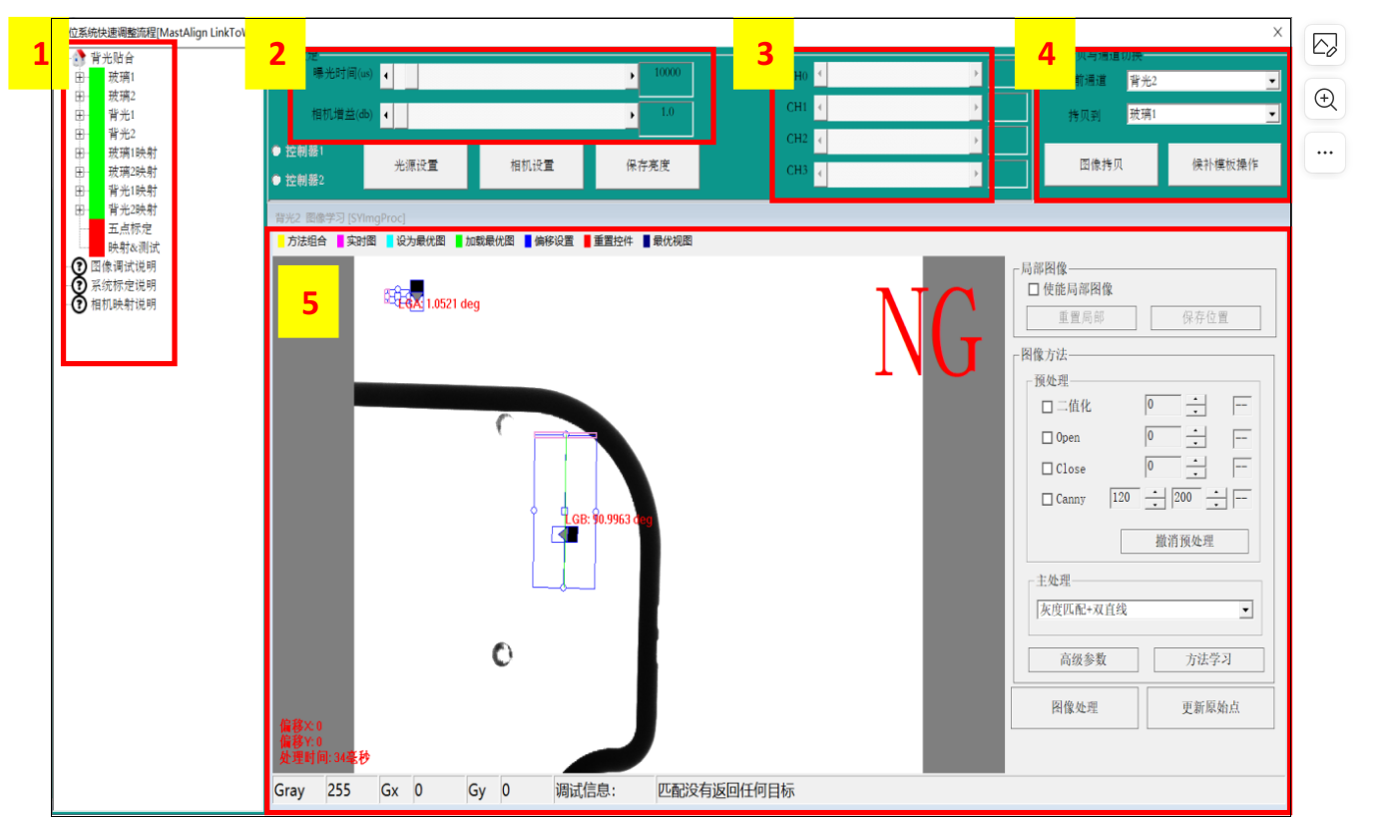Click the 二值化 threshold value field
1386x818 pixels.
[x=1161, y=406]
